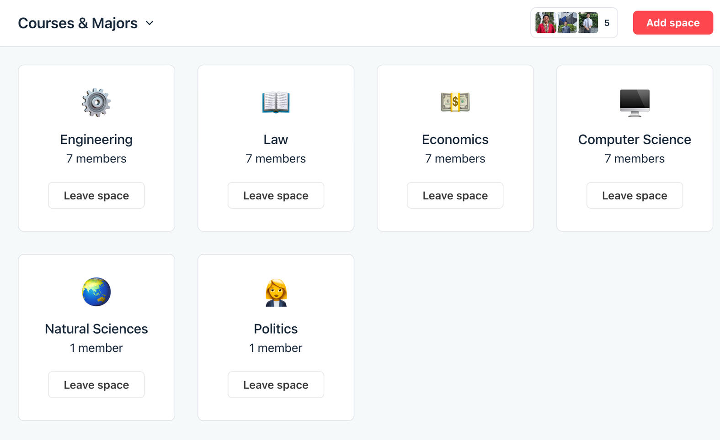Image resolution: width=720 pixels, height=440 pixels.
Task: Open the Computer Science space title
Action: click(635, 140)
